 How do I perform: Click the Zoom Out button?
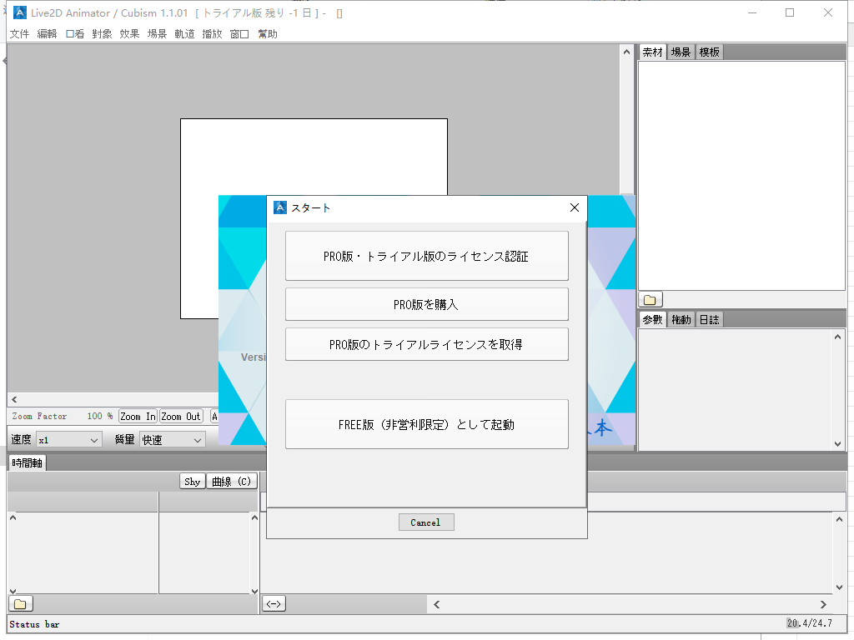pos(181,416)
